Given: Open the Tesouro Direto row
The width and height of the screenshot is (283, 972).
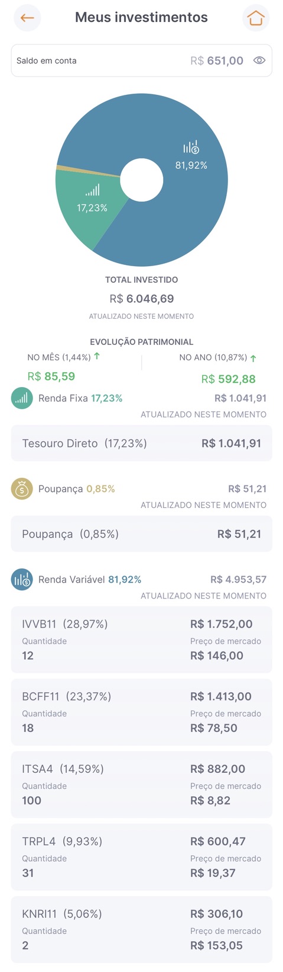Looking at the screenshot, I should tap(141, 443).
